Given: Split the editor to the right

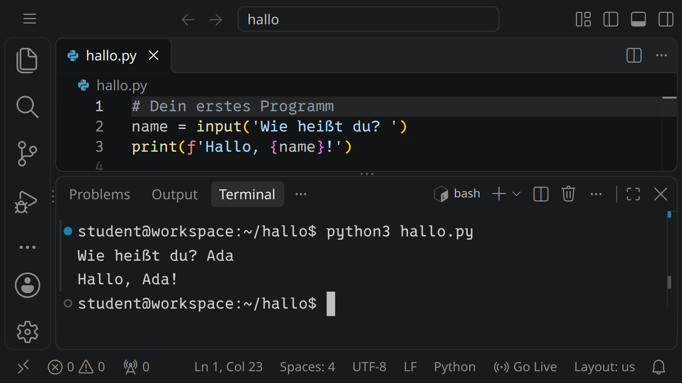Looking at the screenshot, I should (x=634, y=56).
